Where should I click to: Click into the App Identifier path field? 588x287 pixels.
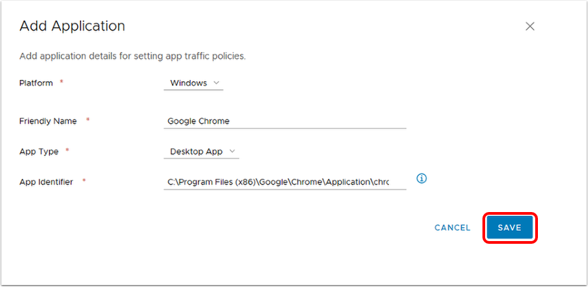click(284, 182)
